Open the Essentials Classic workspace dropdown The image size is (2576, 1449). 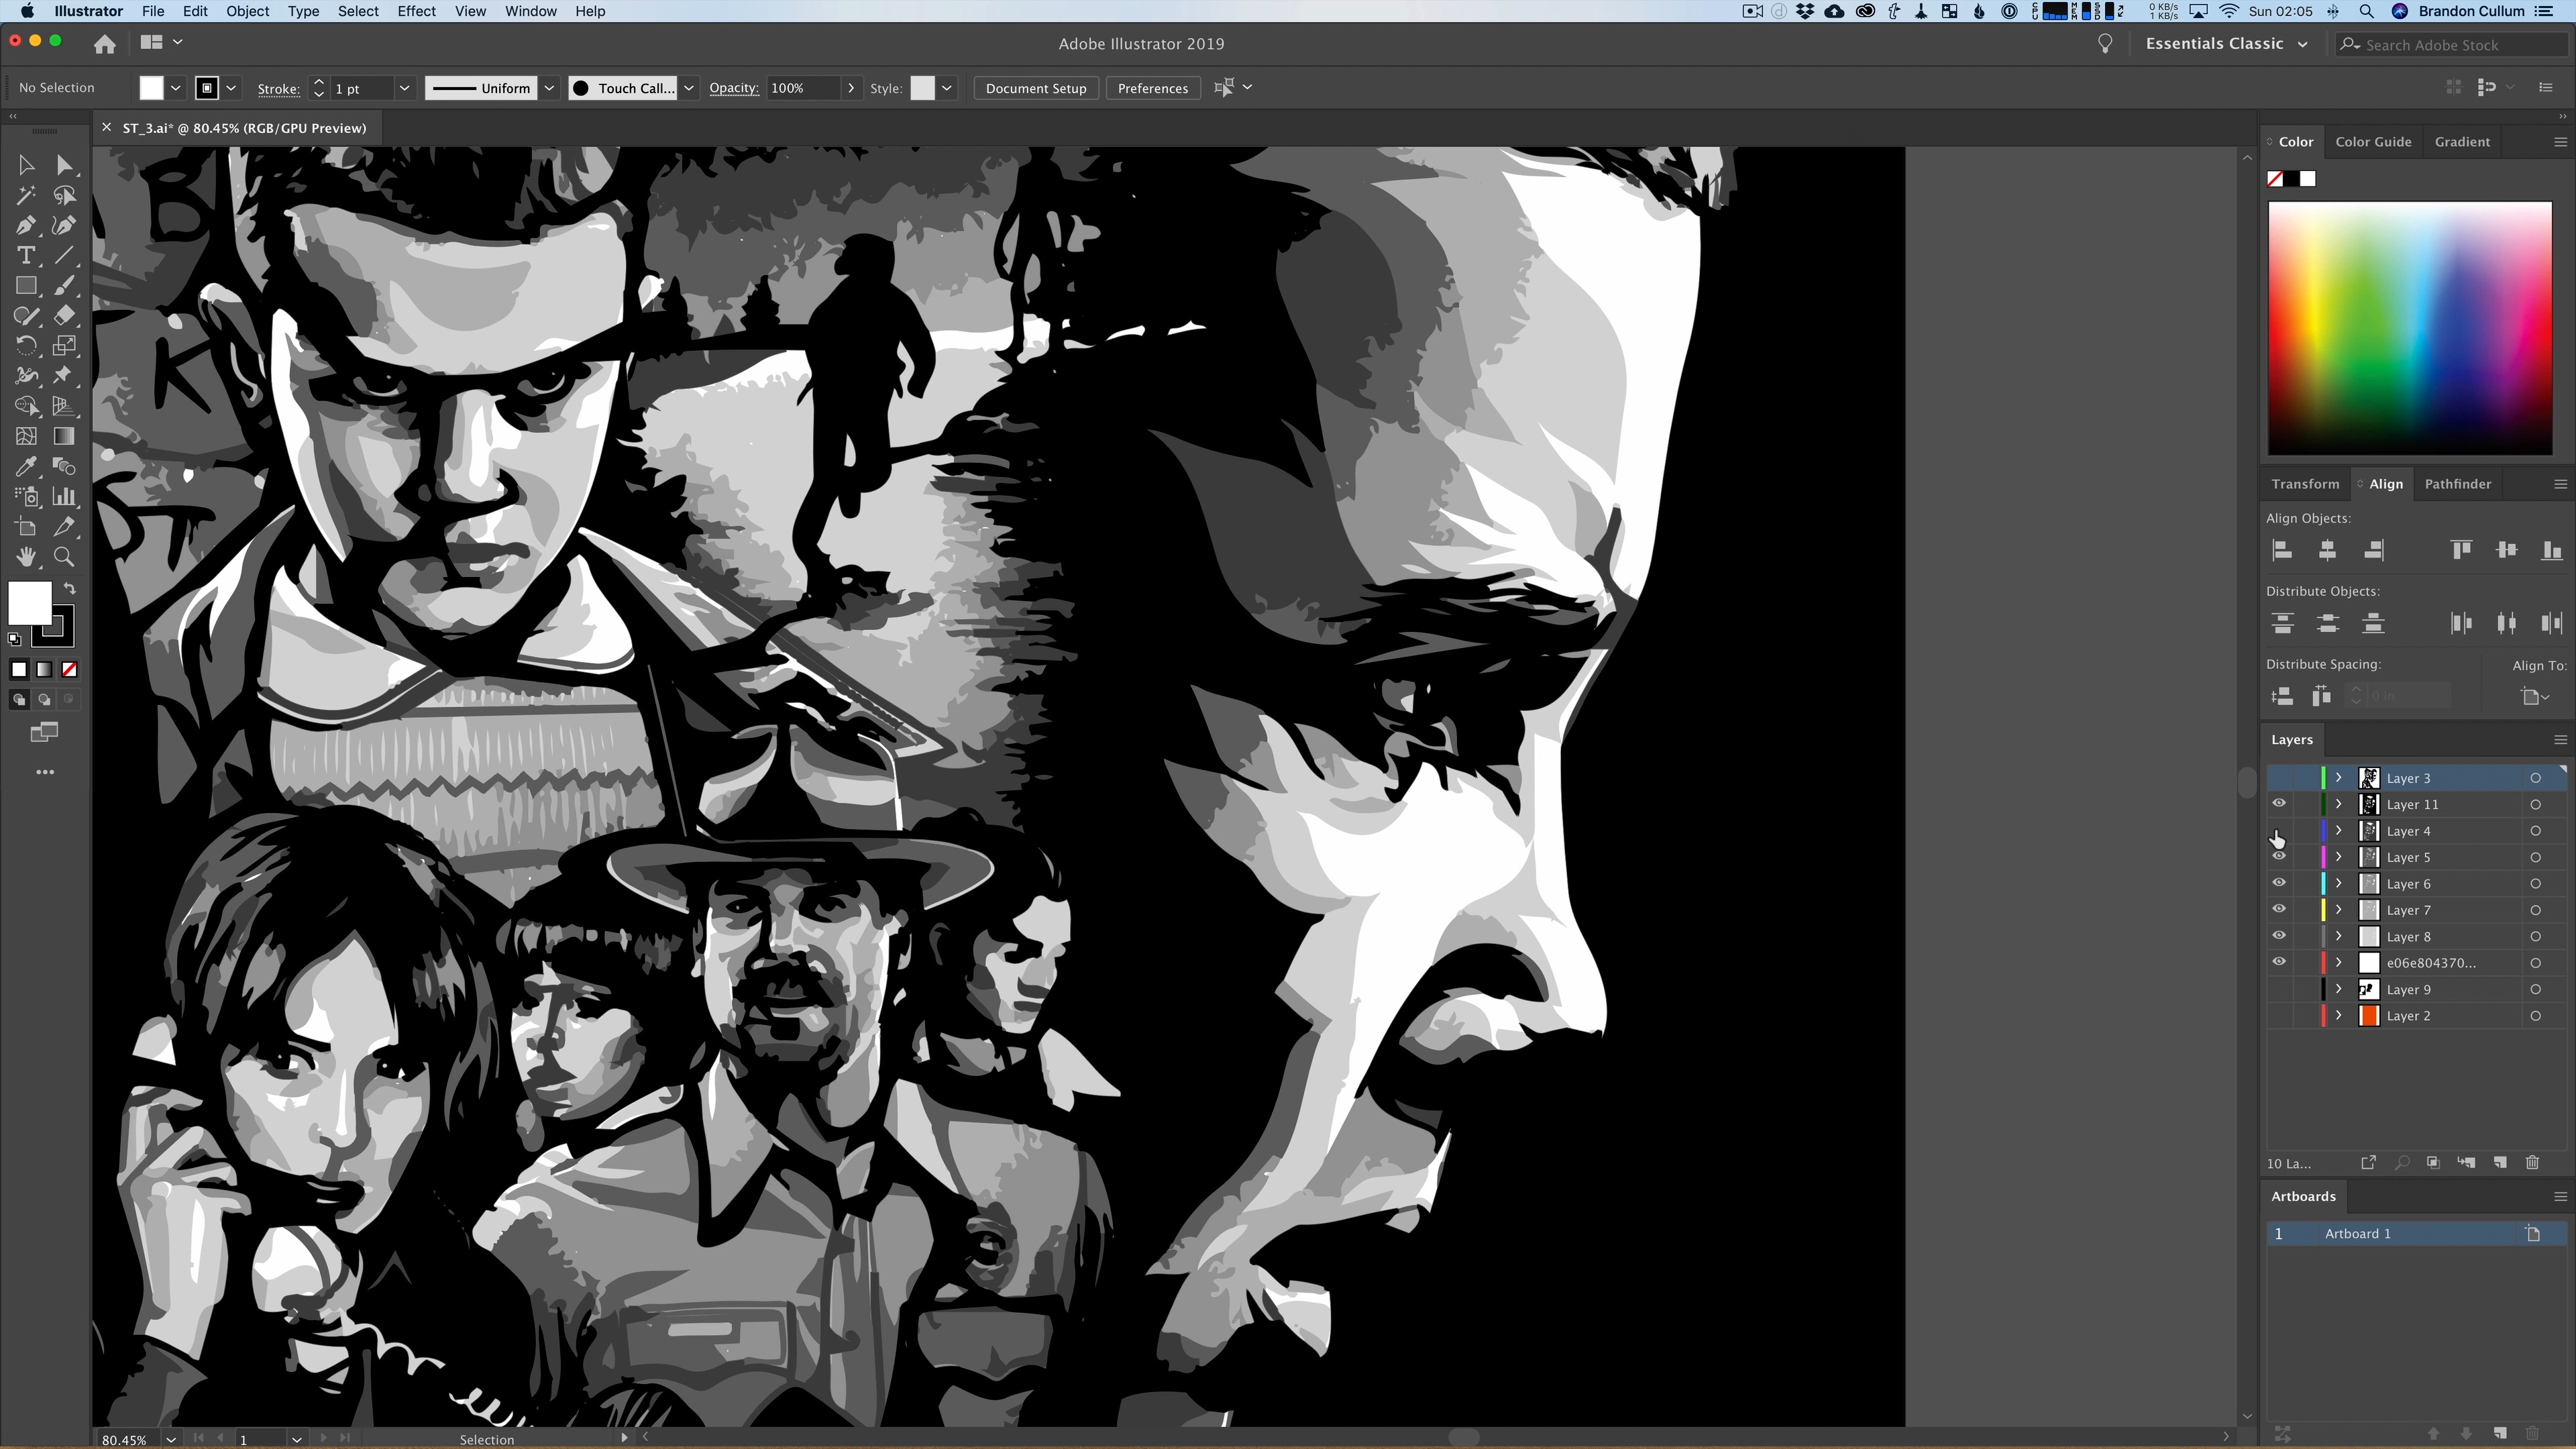pos(2226,44)
